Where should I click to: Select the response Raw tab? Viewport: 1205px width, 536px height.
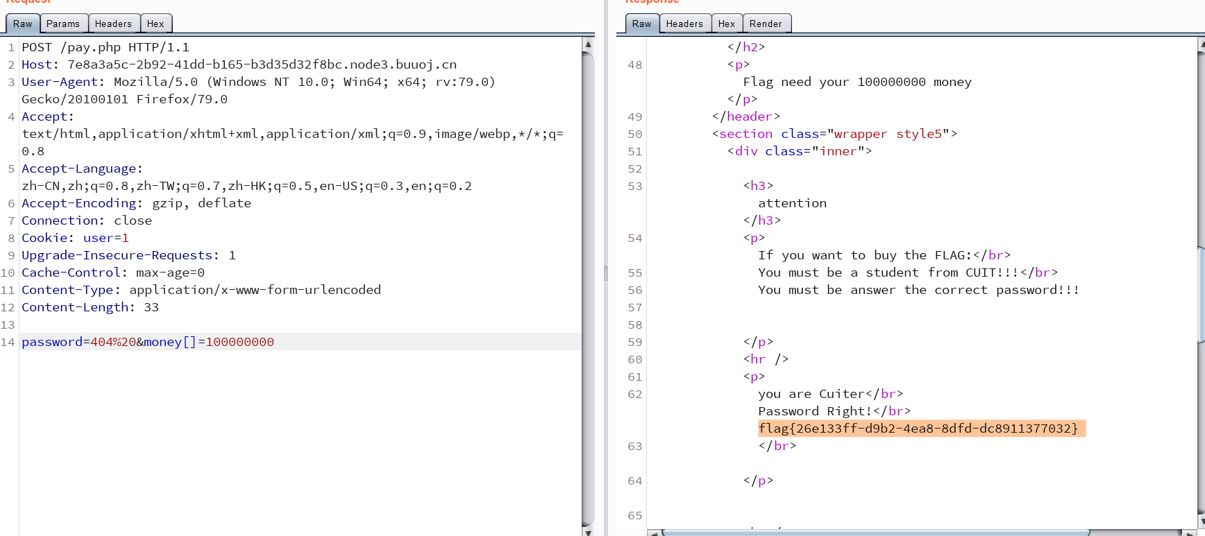[641, 24]
